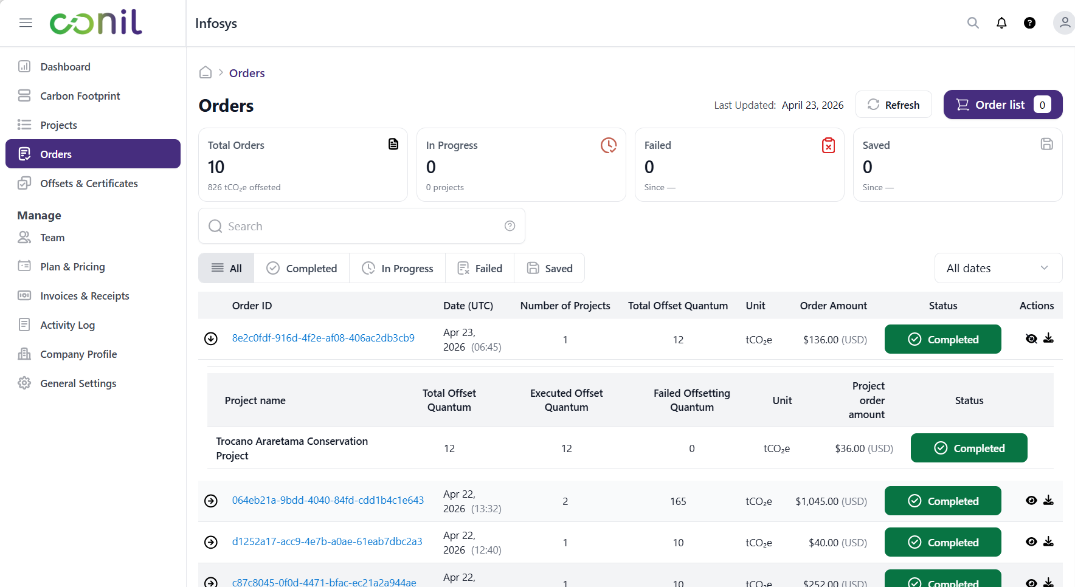Screen dimensions: 1075x587
Task: Click the help question mark icon
Action: (1029, 23)
